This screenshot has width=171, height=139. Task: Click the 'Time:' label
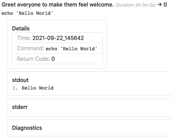24,38
